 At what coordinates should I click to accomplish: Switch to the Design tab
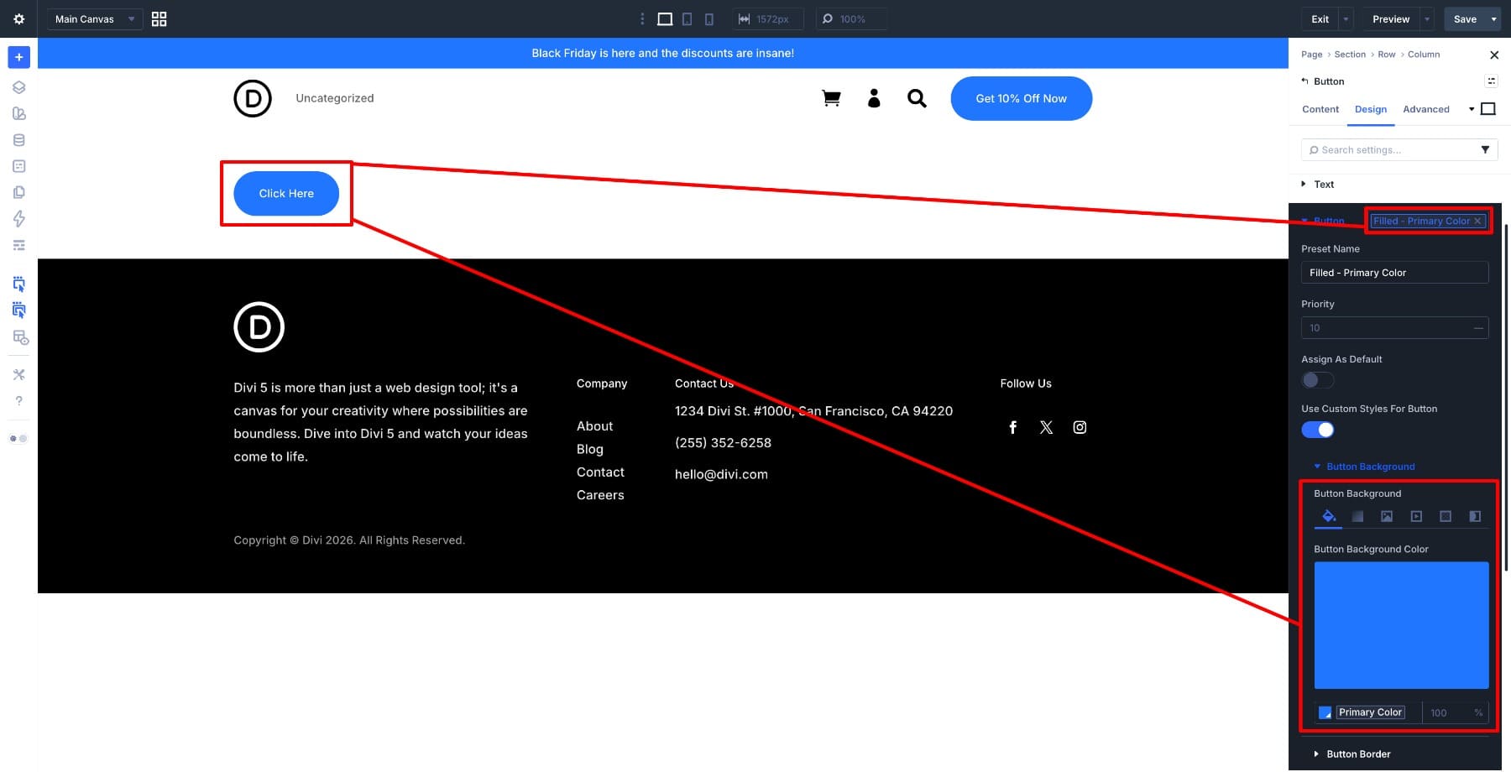(1371, 109)
